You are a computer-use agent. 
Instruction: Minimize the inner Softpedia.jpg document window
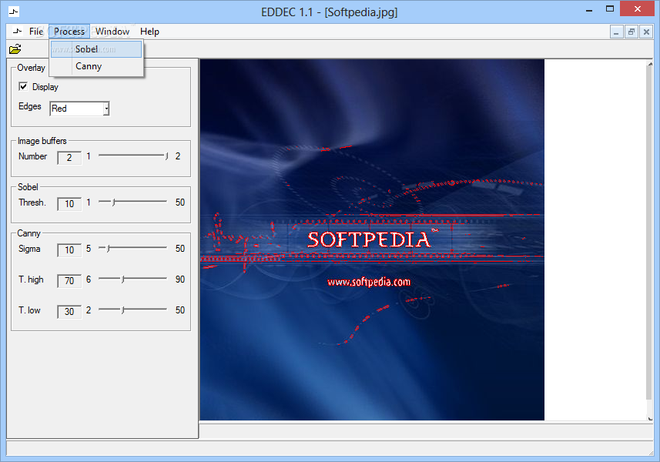click(616, 32)
